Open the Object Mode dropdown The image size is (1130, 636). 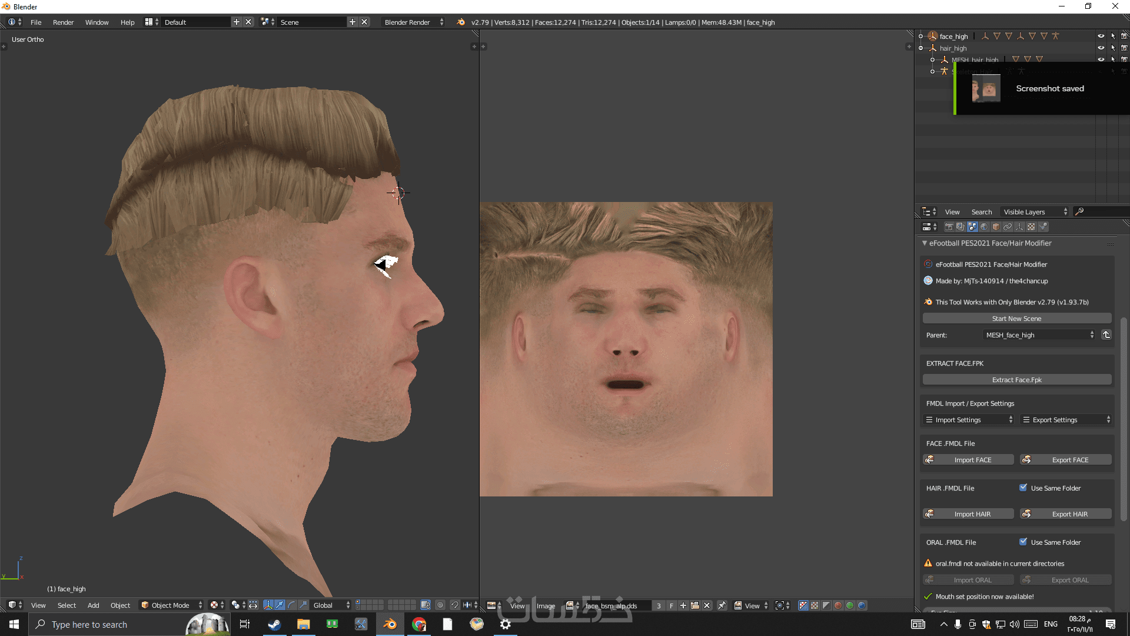[171, 605]
